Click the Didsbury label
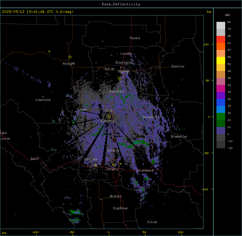The height and width of the screenshot is (236, 242). point(108,121)
